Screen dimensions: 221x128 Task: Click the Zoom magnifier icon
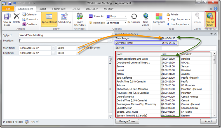197,16
